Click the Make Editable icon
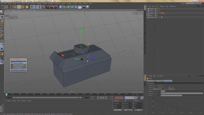 [2, 12]
